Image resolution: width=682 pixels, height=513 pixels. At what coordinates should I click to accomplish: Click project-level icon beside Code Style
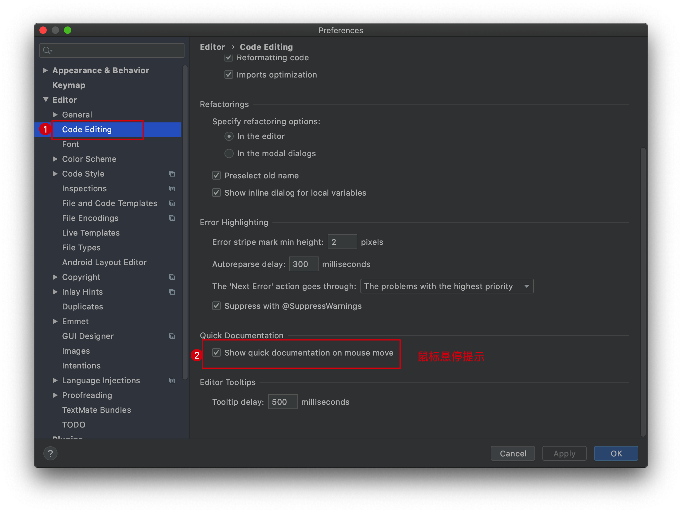click(x=172, y=174)
